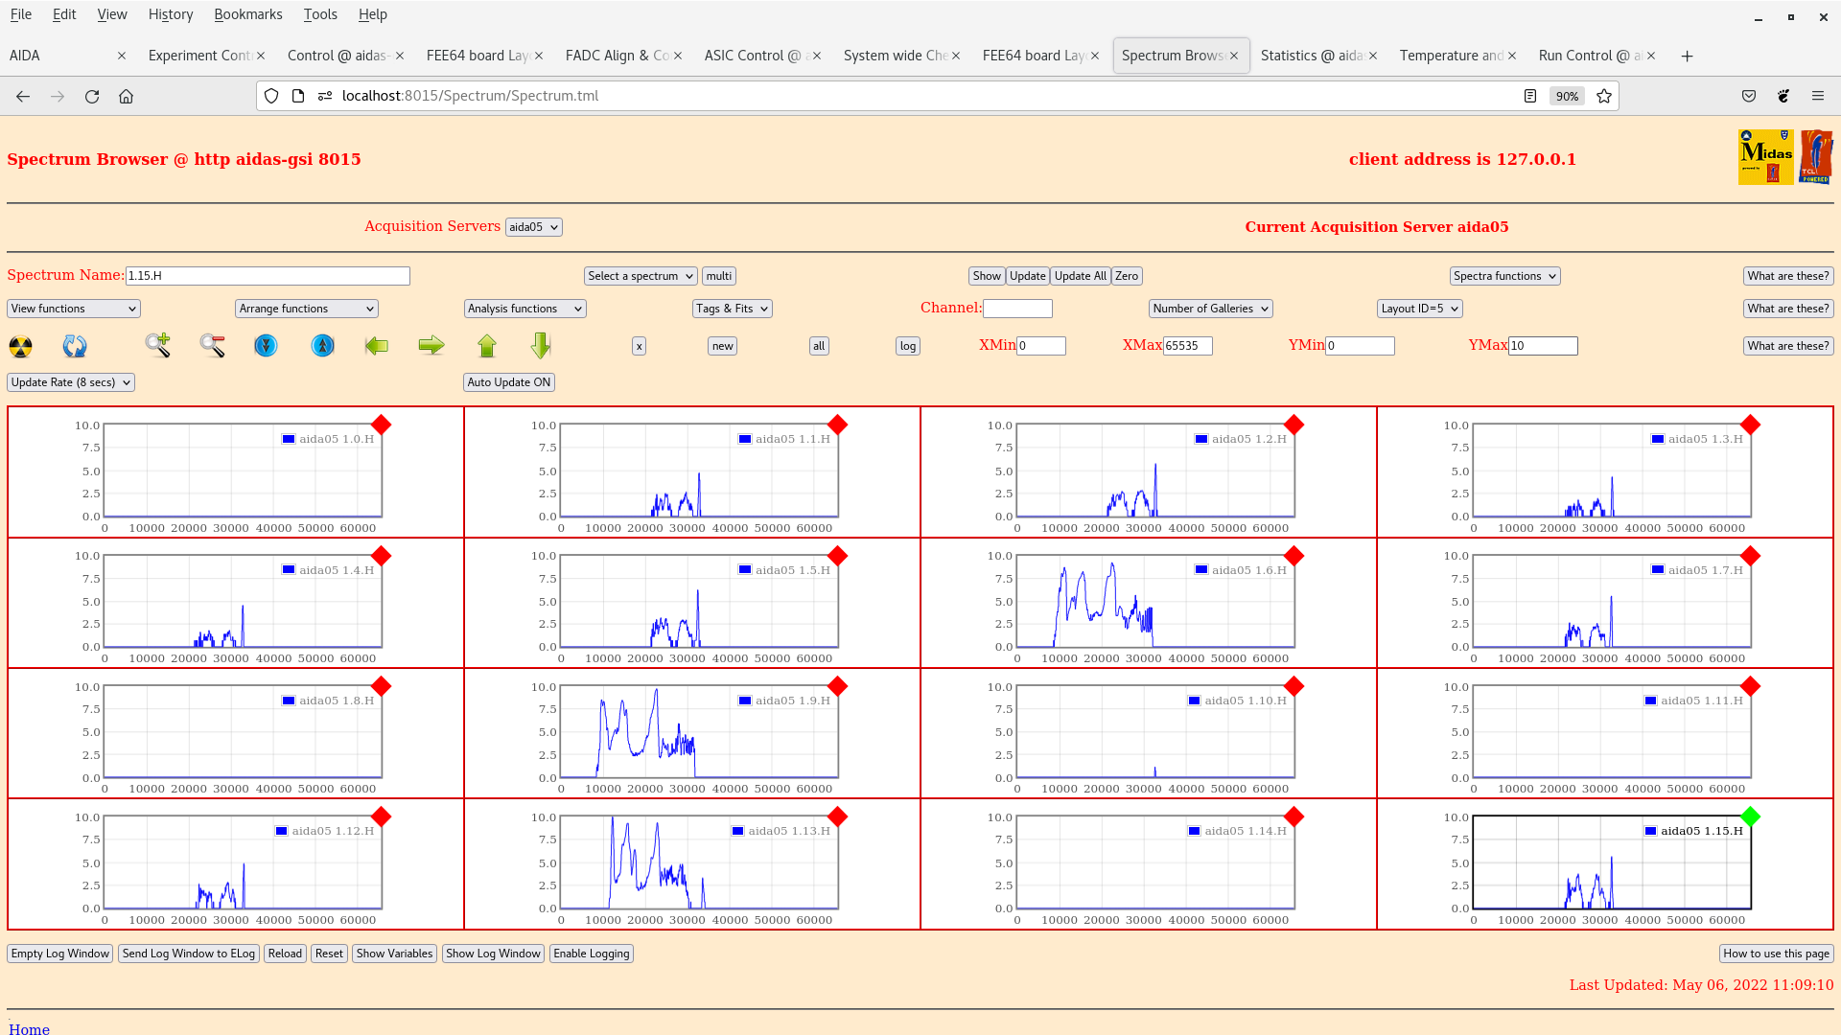Viewport: 1841px width, 1035px height.
Task: Click the Pocket save icon
Action: coord(1749,96)
